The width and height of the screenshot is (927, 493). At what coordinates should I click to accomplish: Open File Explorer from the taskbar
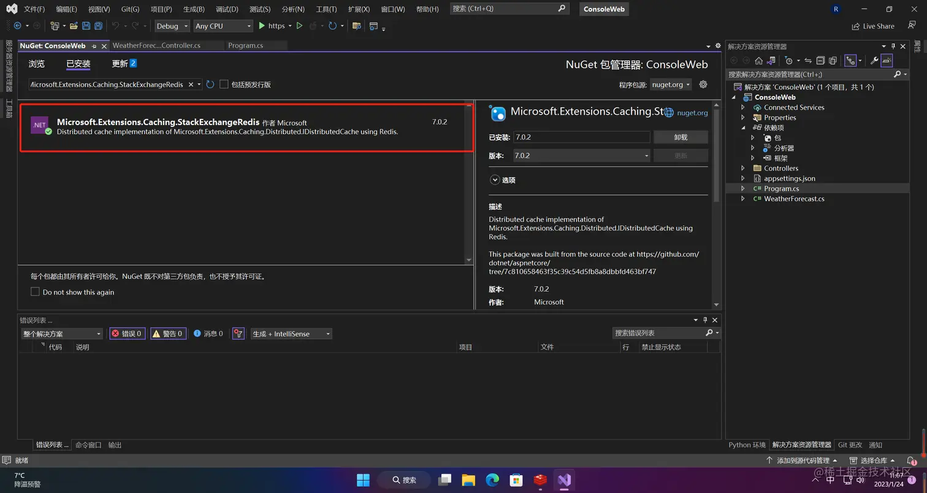click(468, 480)
